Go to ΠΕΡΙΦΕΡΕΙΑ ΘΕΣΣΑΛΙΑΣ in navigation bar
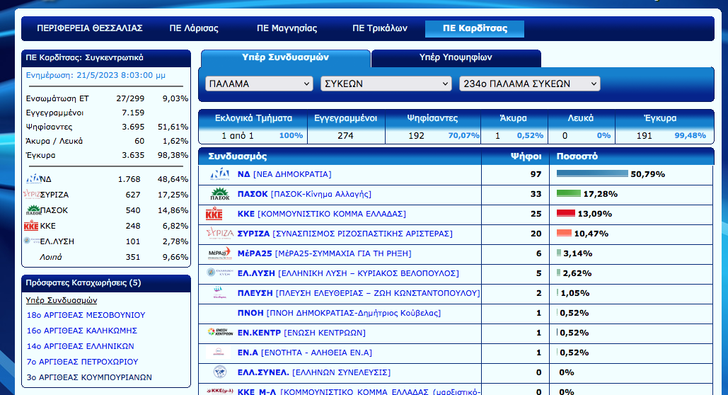The width and height of the screenshot is (728, 395). pyautogui.click(x=90, y=28)
